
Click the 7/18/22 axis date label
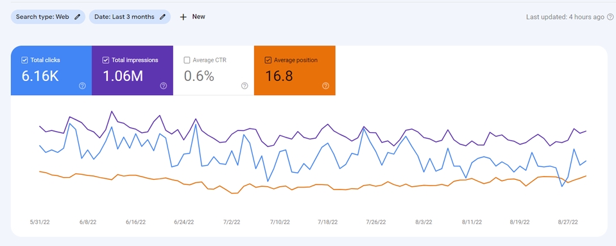click(328, 222)
